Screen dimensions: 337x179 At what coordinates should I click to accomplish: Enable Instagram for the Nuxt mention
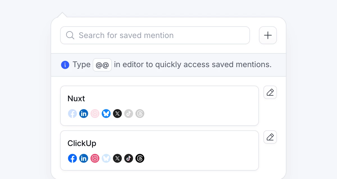[95, 114]
